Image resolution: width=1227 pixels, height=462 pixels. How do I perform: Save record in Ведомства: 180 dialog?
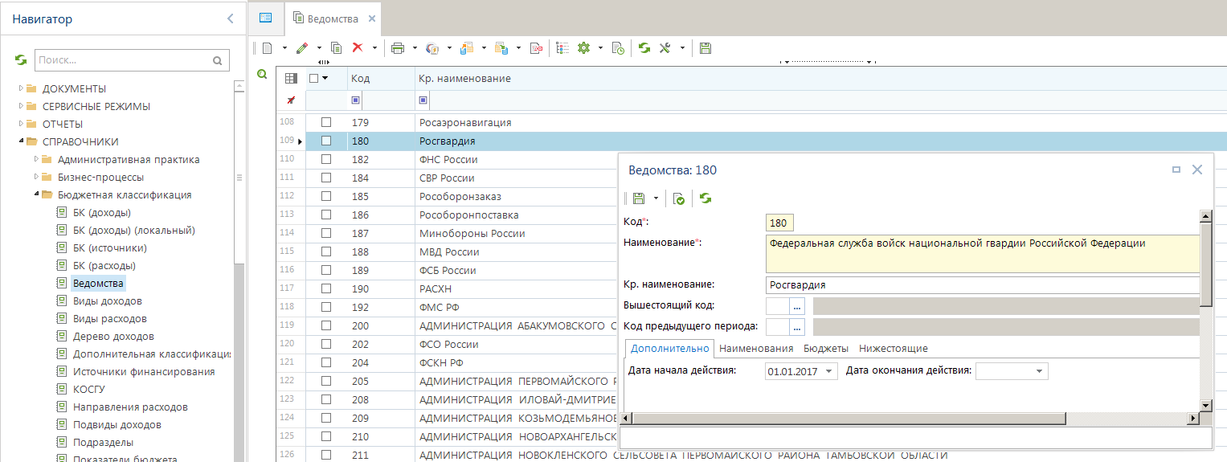point(639,198)
